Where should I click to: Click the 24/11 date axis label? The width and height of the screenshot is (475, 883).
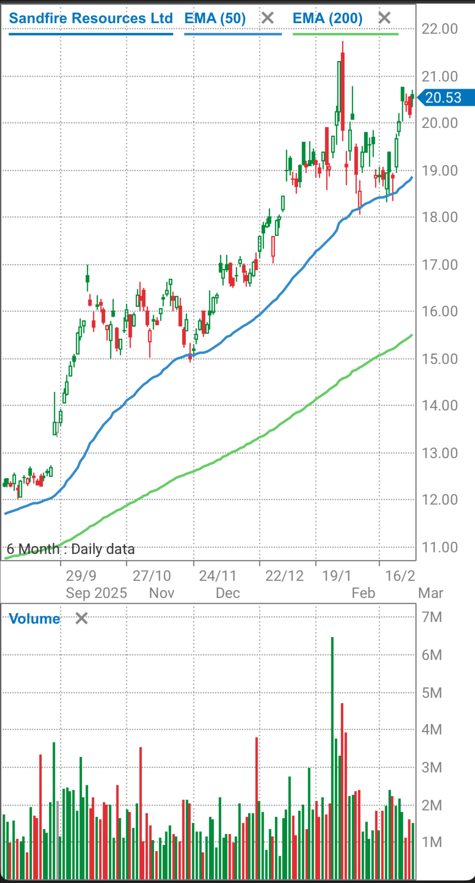tap(218, 576)
